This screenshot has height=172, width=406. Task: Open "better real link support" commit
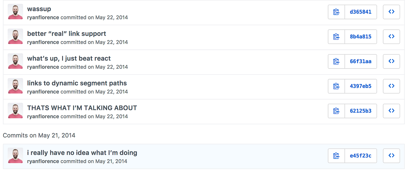coord(66,34)
